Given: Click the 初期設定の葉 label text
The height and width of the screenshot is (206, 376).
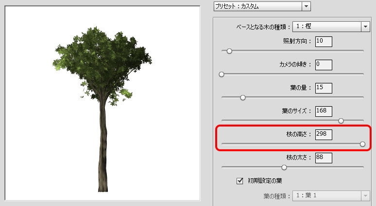Looking at the screenshot, I should click(265, 181).
